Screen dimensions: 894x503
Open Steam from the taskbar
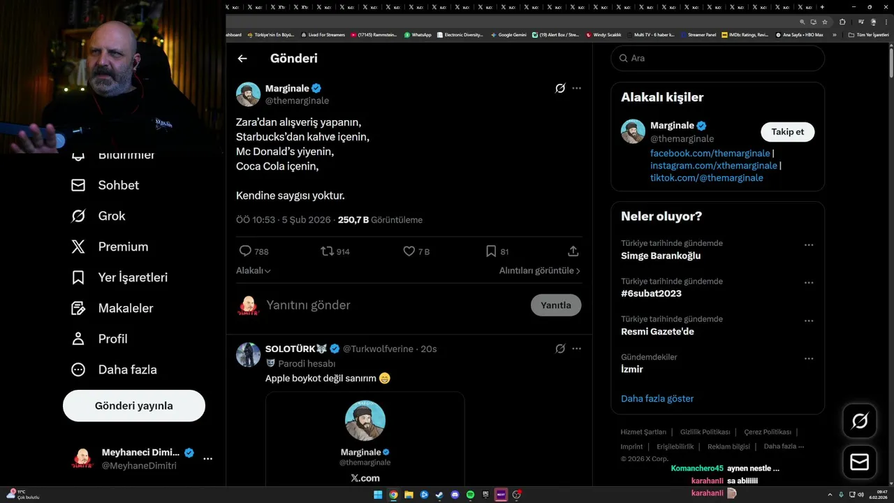tap(439, 495)
